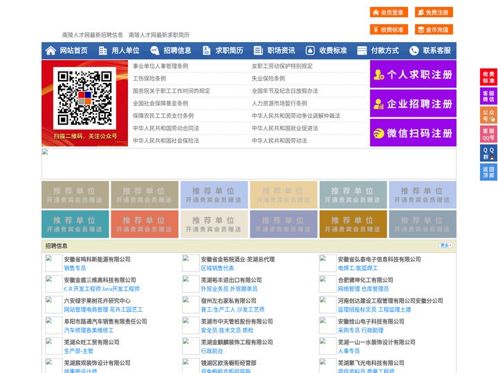Open the blue QQ群 sidebar icon
This screenshot has height=373, width=498.
(x=488, y=153)
